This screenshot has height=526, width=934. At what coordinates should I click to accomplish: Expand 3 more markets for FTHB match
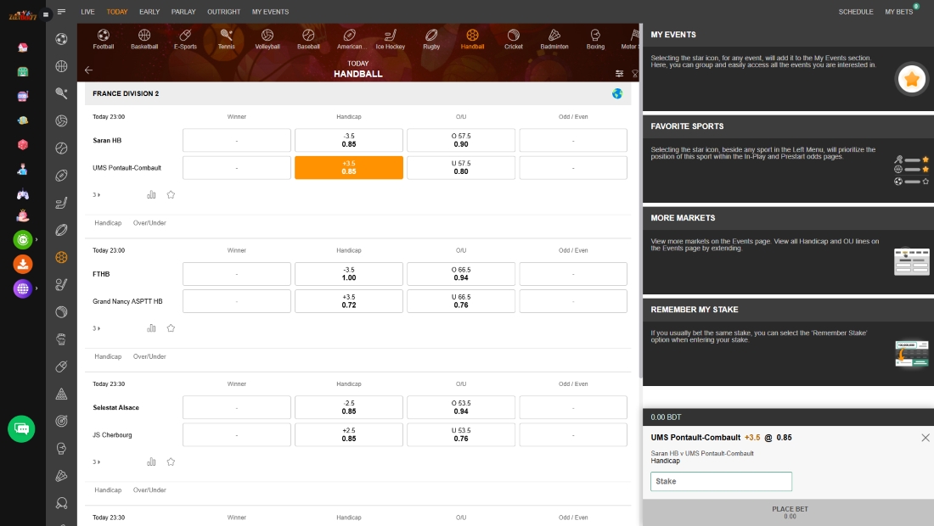coord(97,327)
